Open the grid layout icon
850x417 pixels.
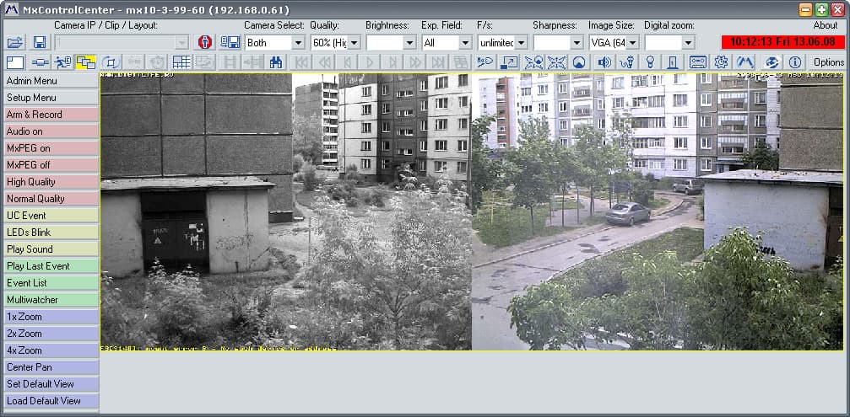(x=181, y=62)
